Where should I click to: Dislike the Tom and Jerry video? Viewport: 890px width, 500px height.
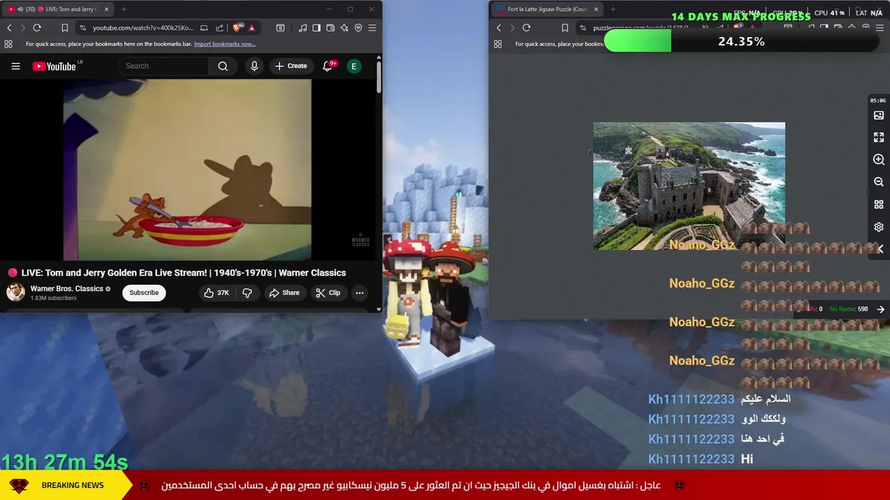point(247,293)
